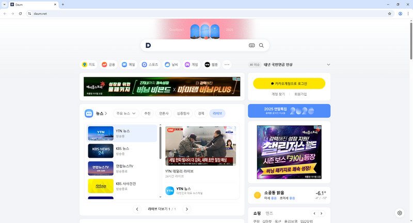Open the tab search dropdown arrow
413x223 pixels.
click(x=4, y=5)
